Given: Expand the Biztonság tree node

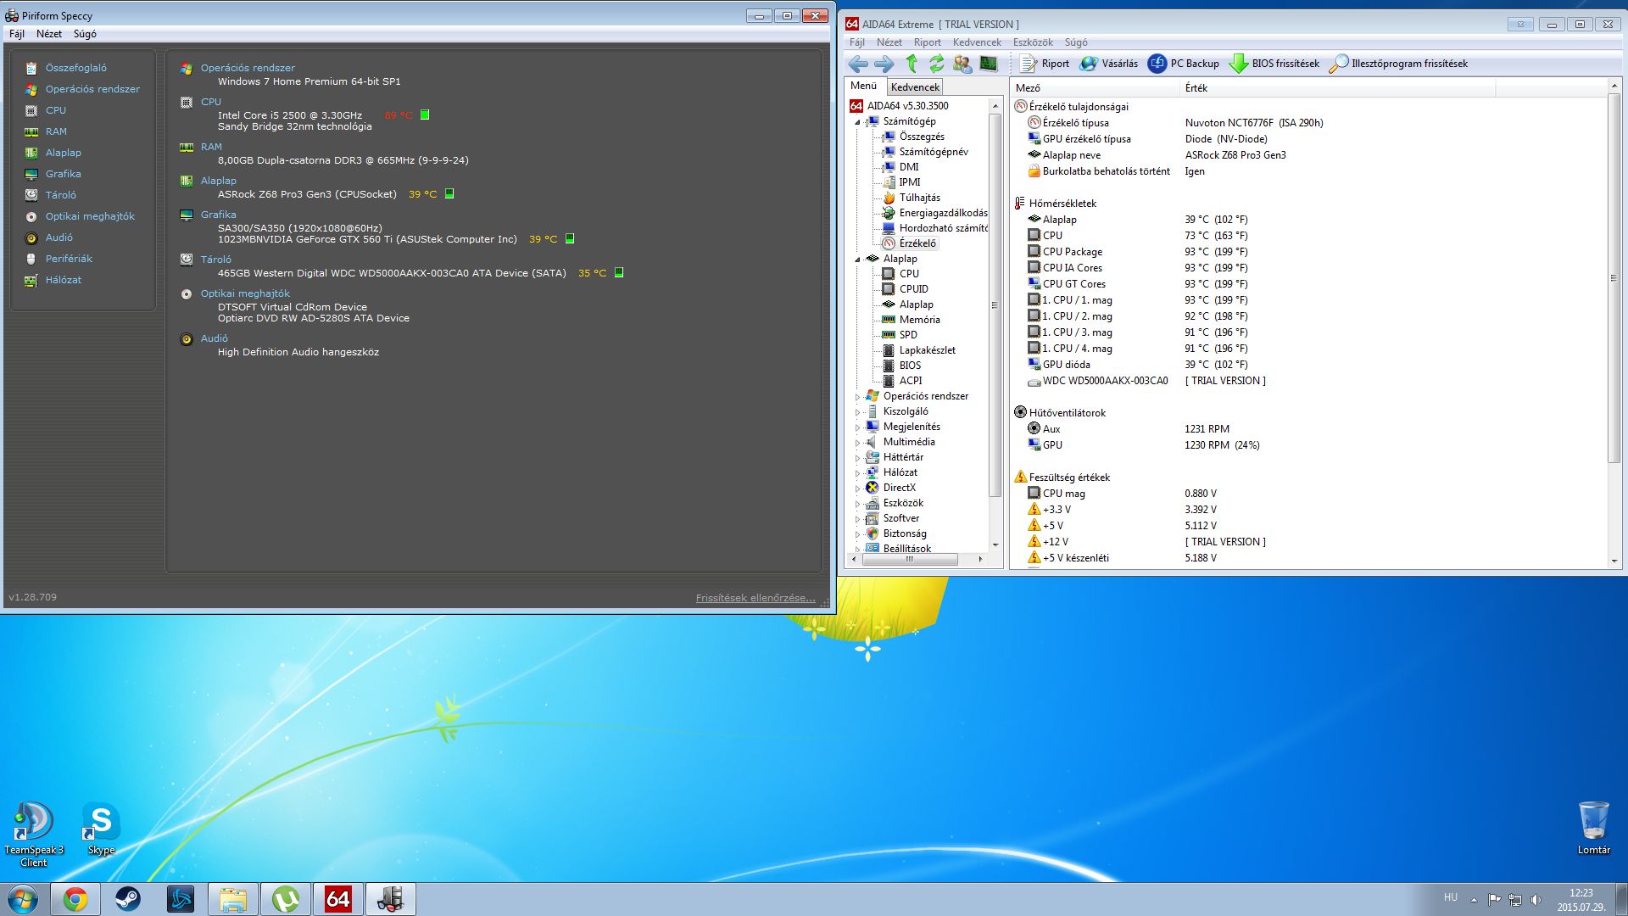Looking at the screenshot, I should pos(857,534).
